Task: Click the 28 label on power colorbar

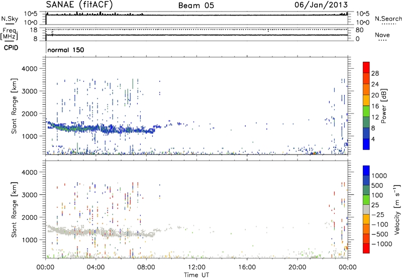Action: (375, 73)
